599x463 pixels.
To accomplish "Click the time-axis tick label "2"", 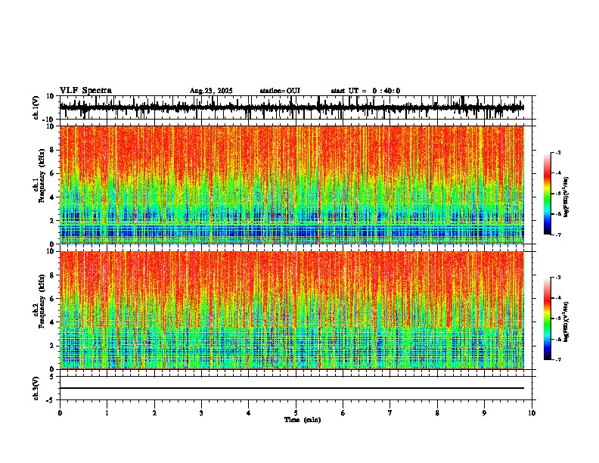I will point(154,413).
